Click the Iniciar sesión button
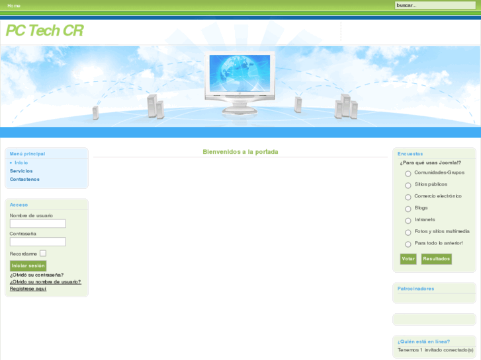481x360 pixels. pyautogui.click(x=28, y=266)
